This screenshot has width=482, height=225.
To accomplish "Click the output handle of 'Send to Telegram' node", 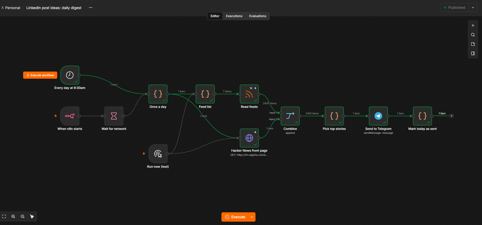I will pyautogui.click(x=388, y=116).
